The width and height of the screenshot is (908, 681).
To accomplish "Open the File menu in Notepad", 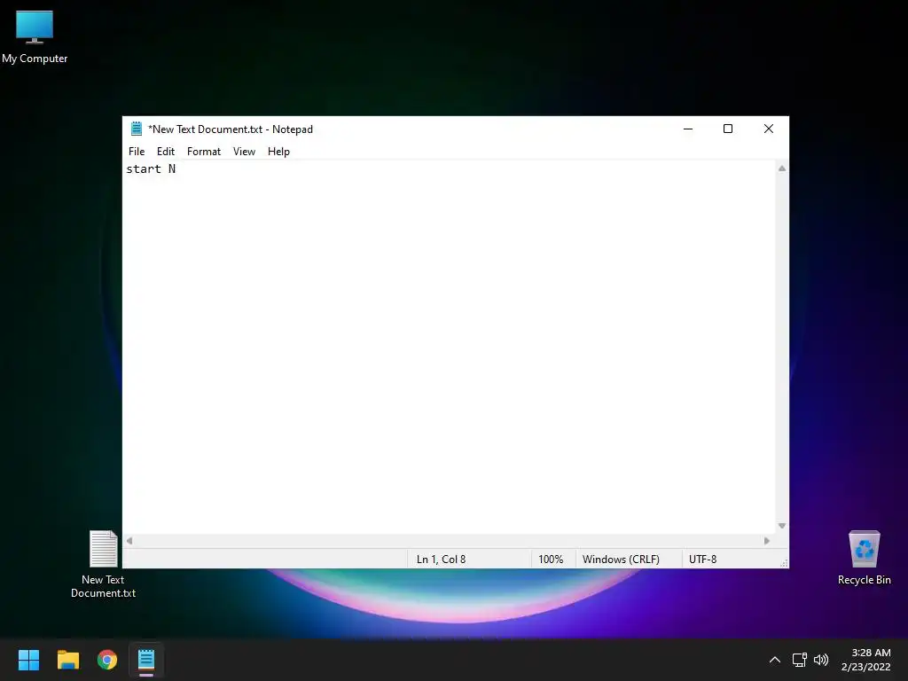I will pos(137,152).
